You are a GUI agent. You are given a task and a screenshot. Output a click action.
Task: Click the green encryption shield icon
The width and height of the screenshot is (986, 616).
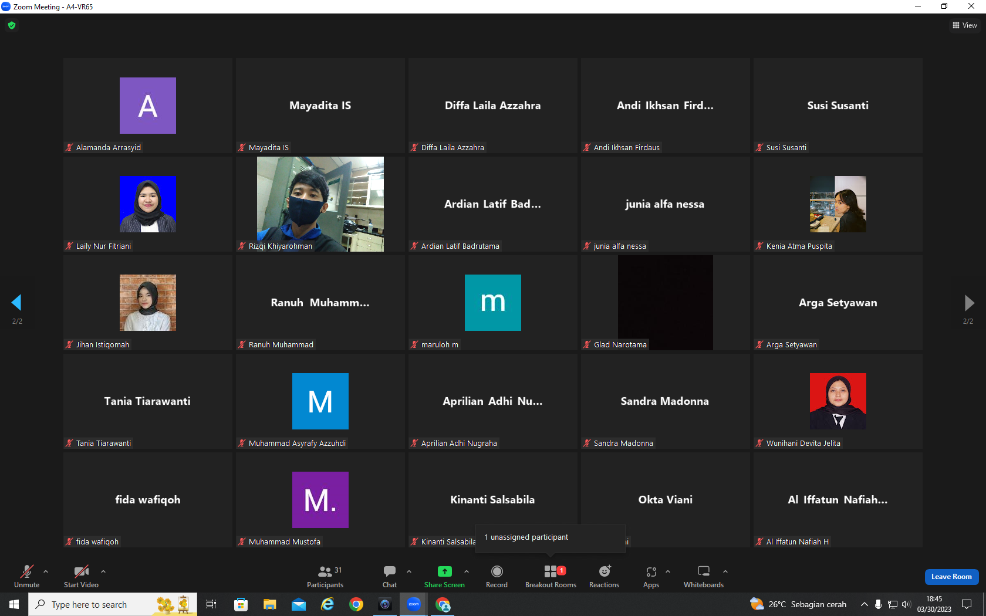point(12,25)
